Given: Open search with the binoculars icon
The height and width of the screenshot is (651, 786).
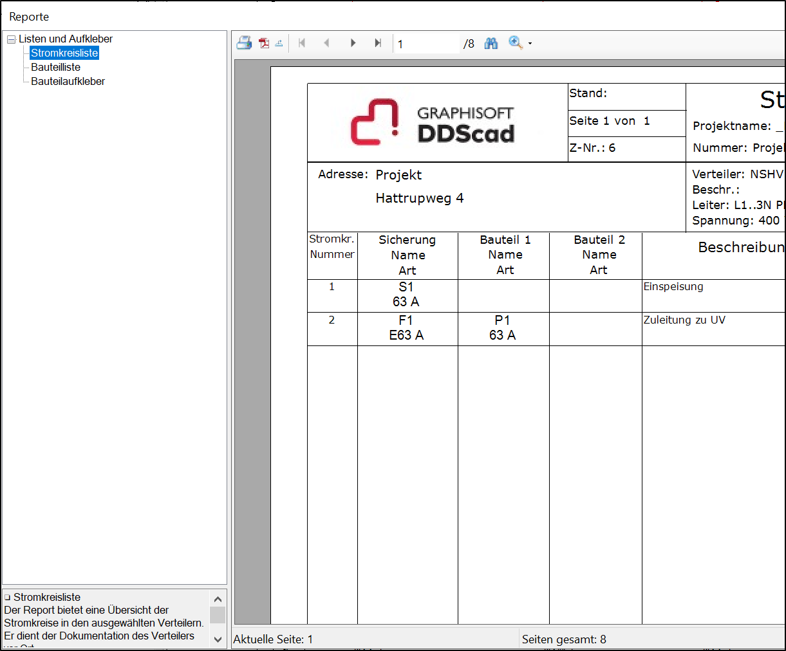Looking at the screenshot, I should 491,43.
